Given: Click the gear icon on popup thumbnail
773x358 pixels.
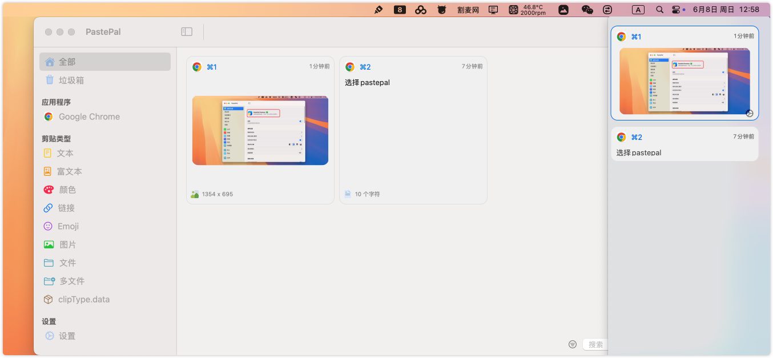Looking at the screenshot, I should 750,113.
